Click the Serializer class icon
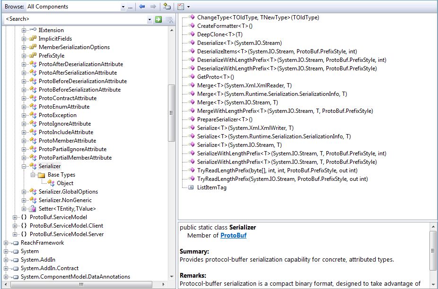The width and height of the screenshot is (438, 289). pyautogui.click(x=33, y=166)
